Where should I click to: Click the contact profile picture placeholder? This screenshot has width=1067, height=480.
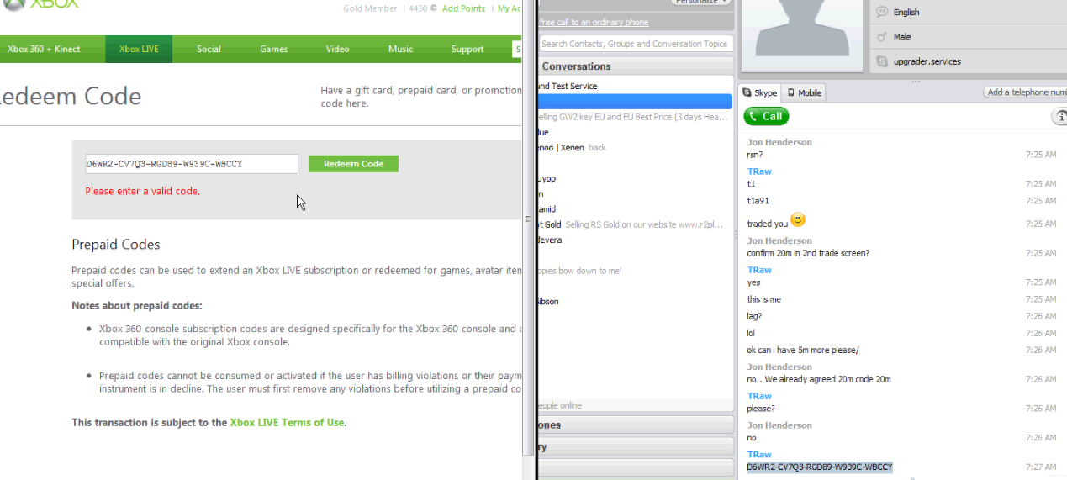[x=802, y=35]
